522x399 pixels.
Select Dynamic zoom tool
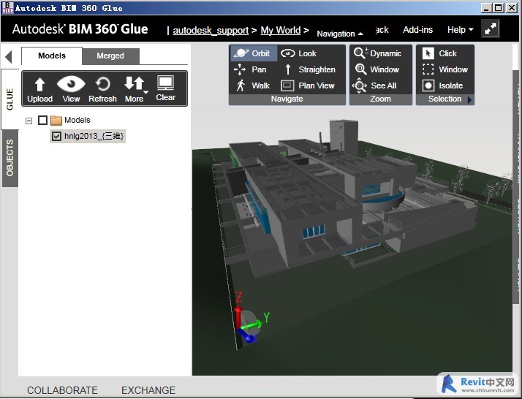(x=377, y=53)
